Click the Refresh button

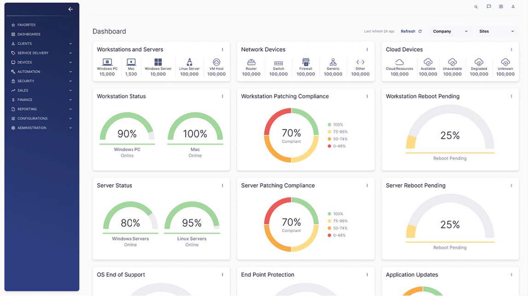[x=411, y=31]
